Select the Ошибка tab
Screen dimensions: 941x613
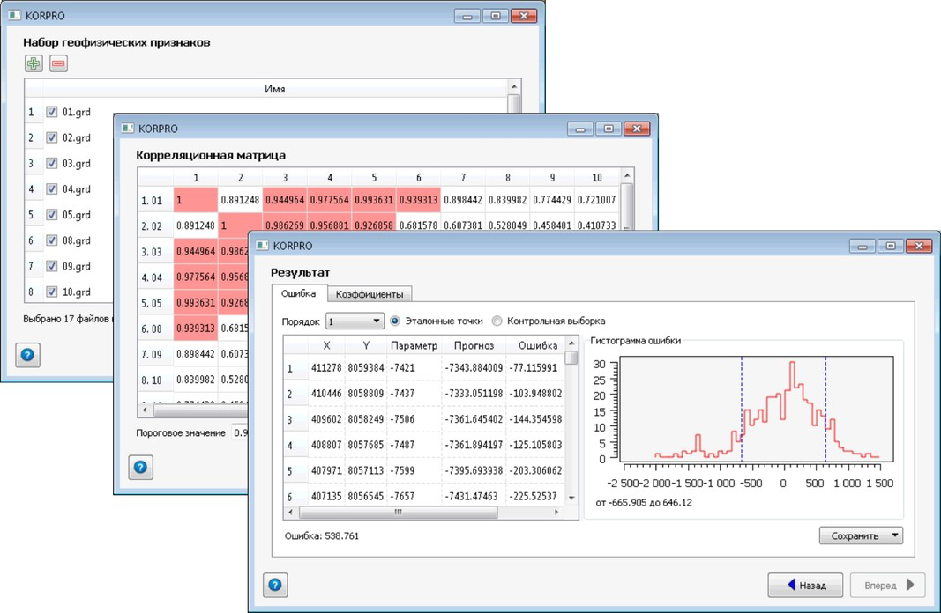tap(298, 293)
